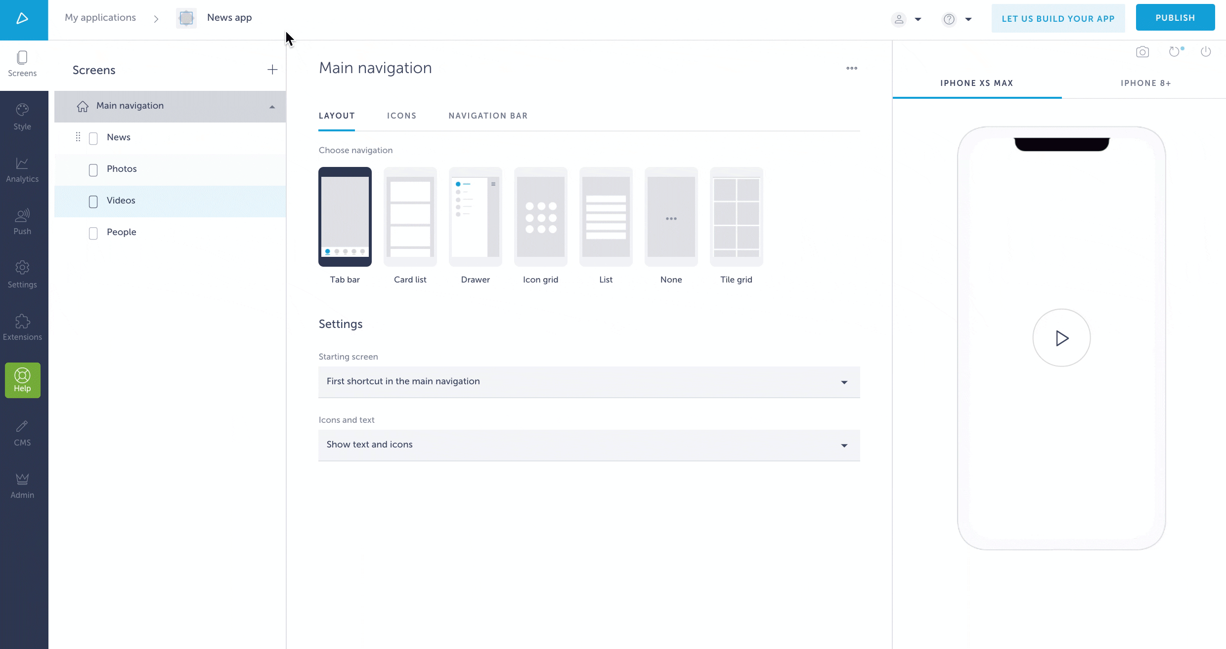Click the Help icon in sidebar
The image size is (1226, 649).
22,379
